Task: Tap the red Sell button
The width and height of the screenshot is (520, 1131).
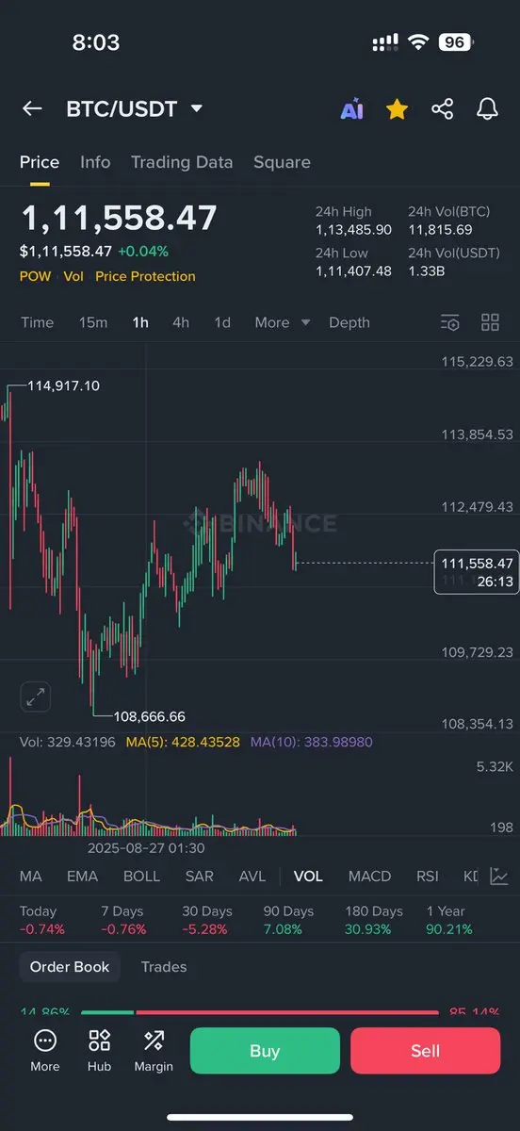Action: click(x=425, y=1051)
